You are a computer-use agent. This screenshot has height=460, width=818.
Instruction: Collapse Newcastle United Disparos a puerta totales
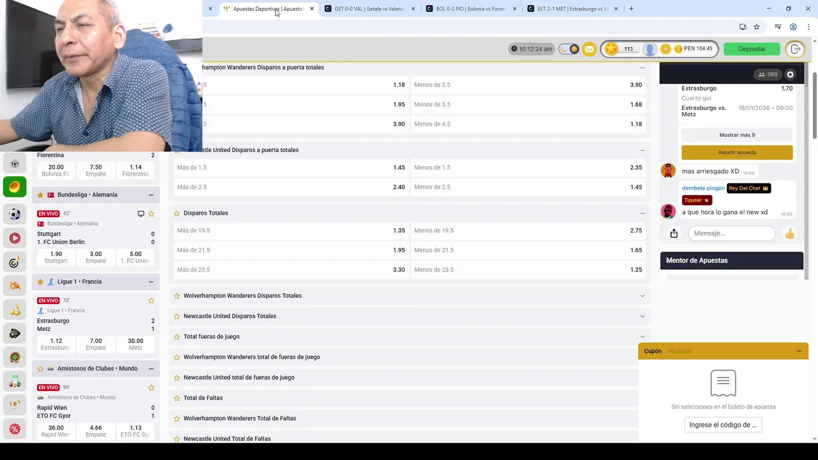coord(642,150)
